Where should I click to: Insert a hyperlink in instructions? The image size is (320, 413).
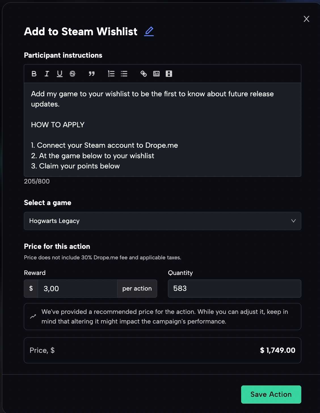[x=144, y=74]
